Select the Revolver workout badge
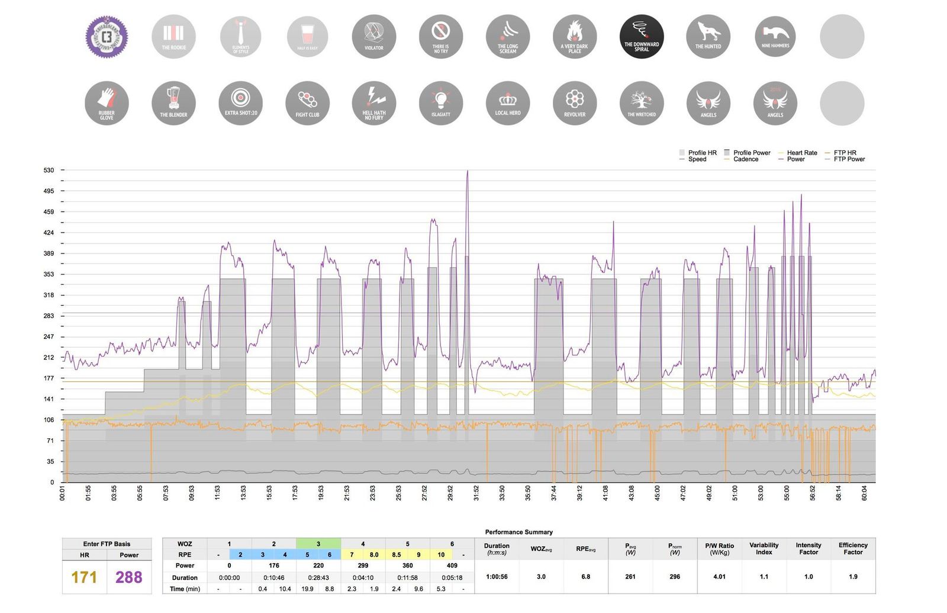This screenshot has height=613, width=947. point(574,103)
